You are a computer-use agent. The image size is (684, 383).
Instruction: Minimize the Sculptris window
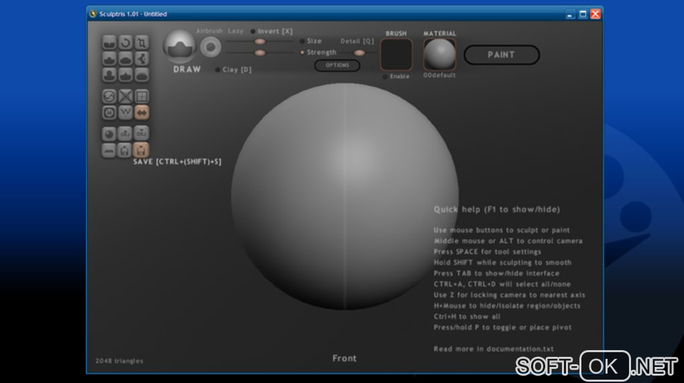[570, 14]
